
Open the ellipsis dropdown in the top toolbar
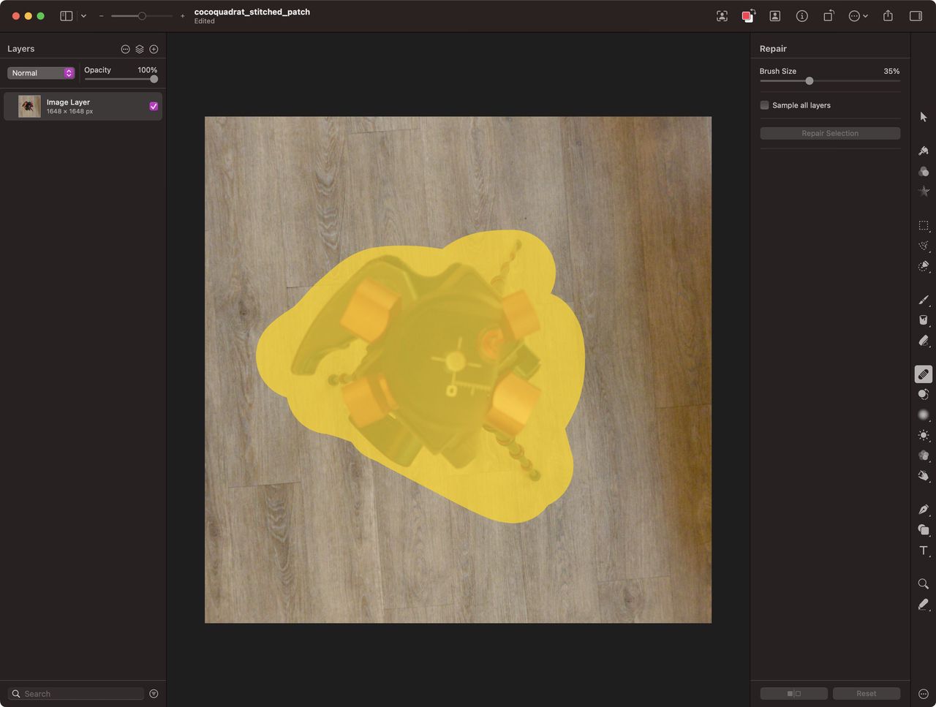pyautogui.click(x=856, y=15)
